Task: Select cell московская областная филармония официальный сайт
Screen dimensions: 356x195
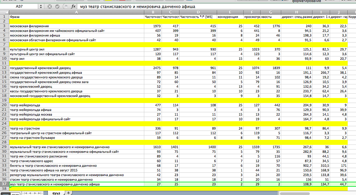Action: tap(76, 40)
